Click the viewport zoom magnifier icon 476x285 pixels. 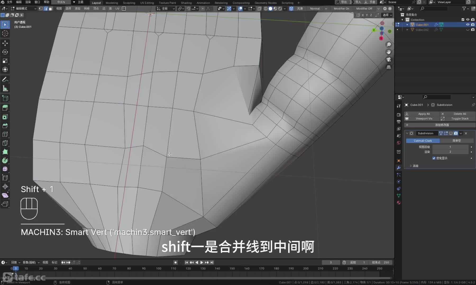(388, 44)
